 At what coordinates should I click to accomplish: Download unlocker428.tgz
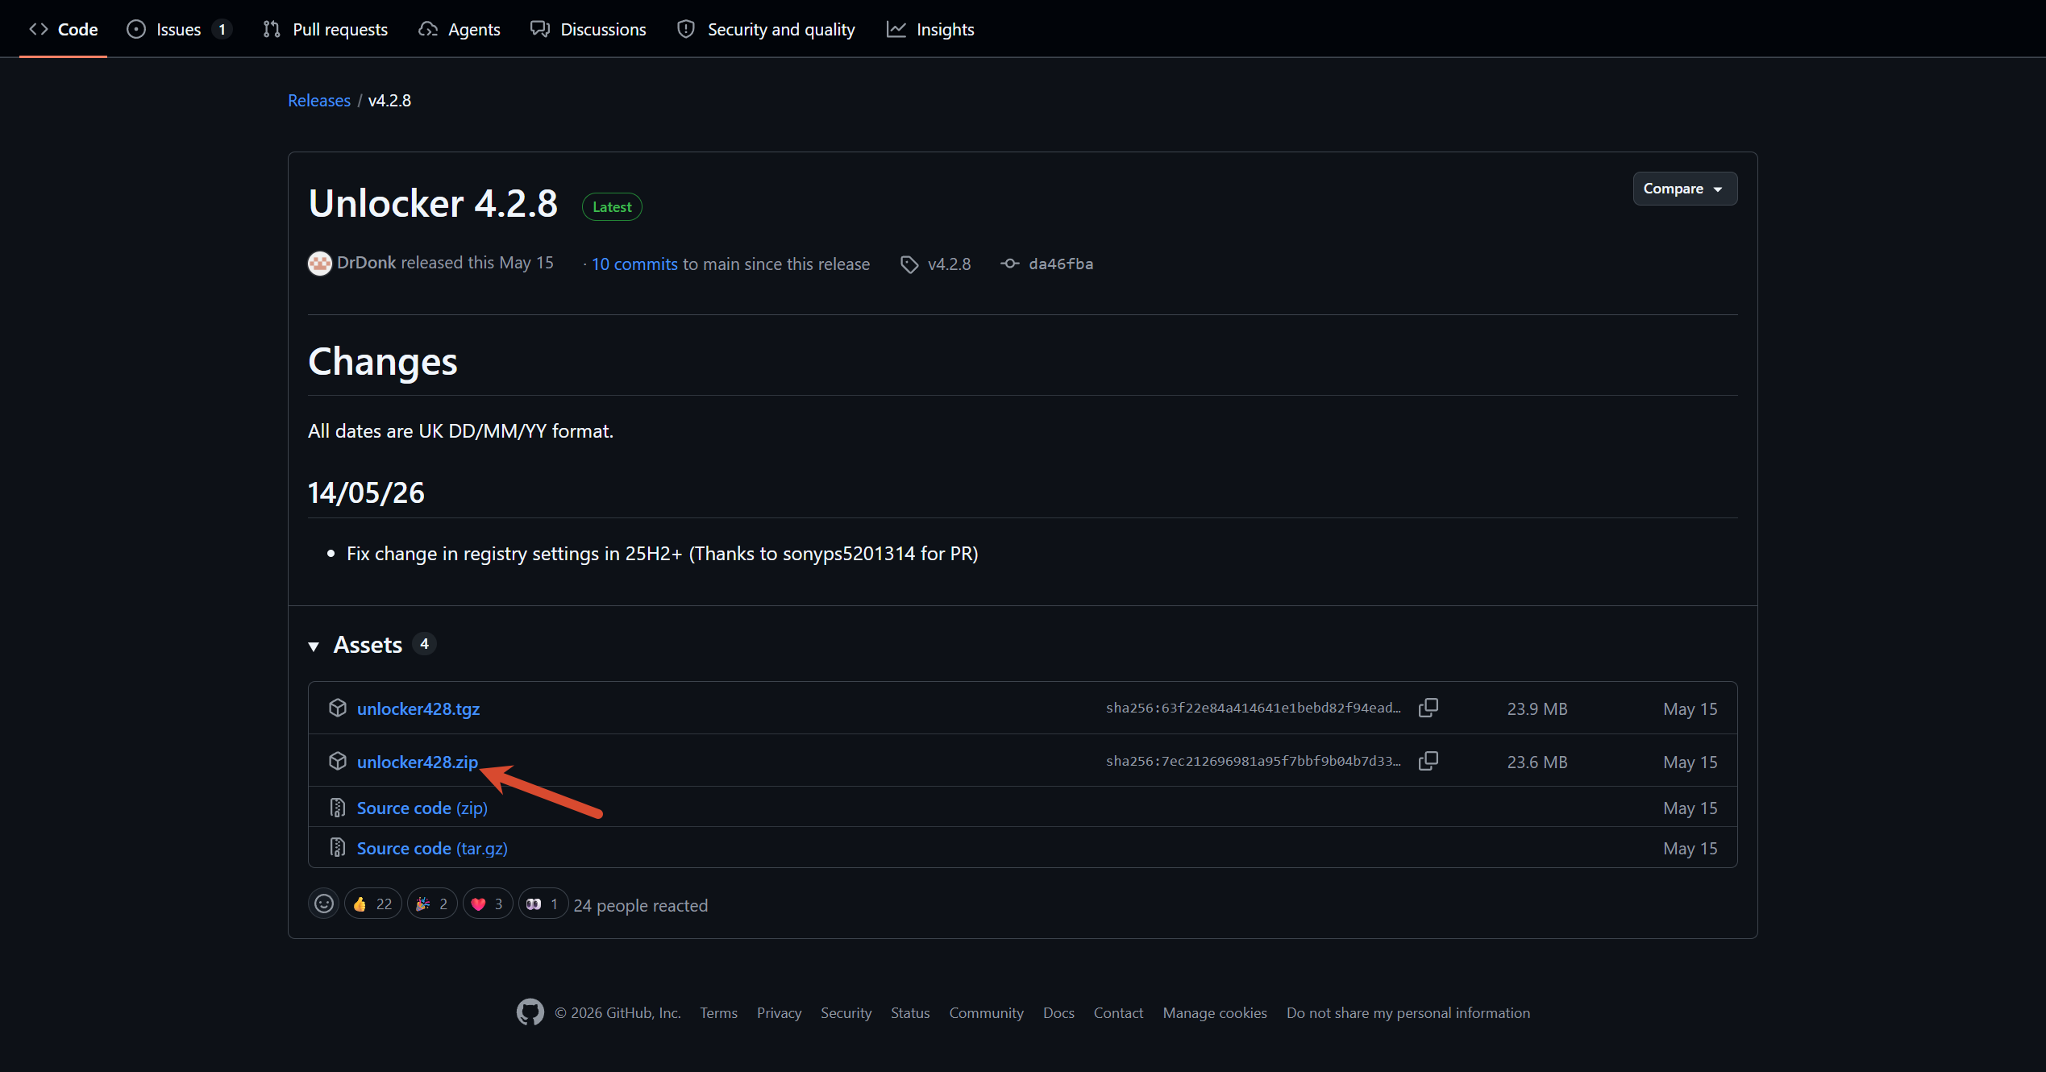[x=418, y=708]
